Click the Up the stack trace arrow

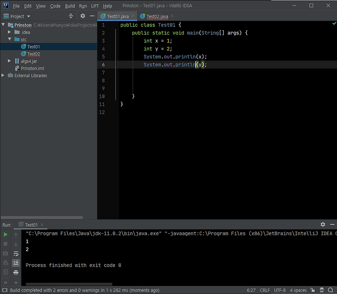16,235
